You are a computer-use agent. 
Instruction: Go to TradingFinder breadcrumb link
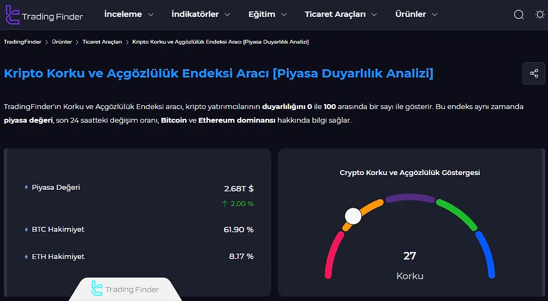click(23, 42)
